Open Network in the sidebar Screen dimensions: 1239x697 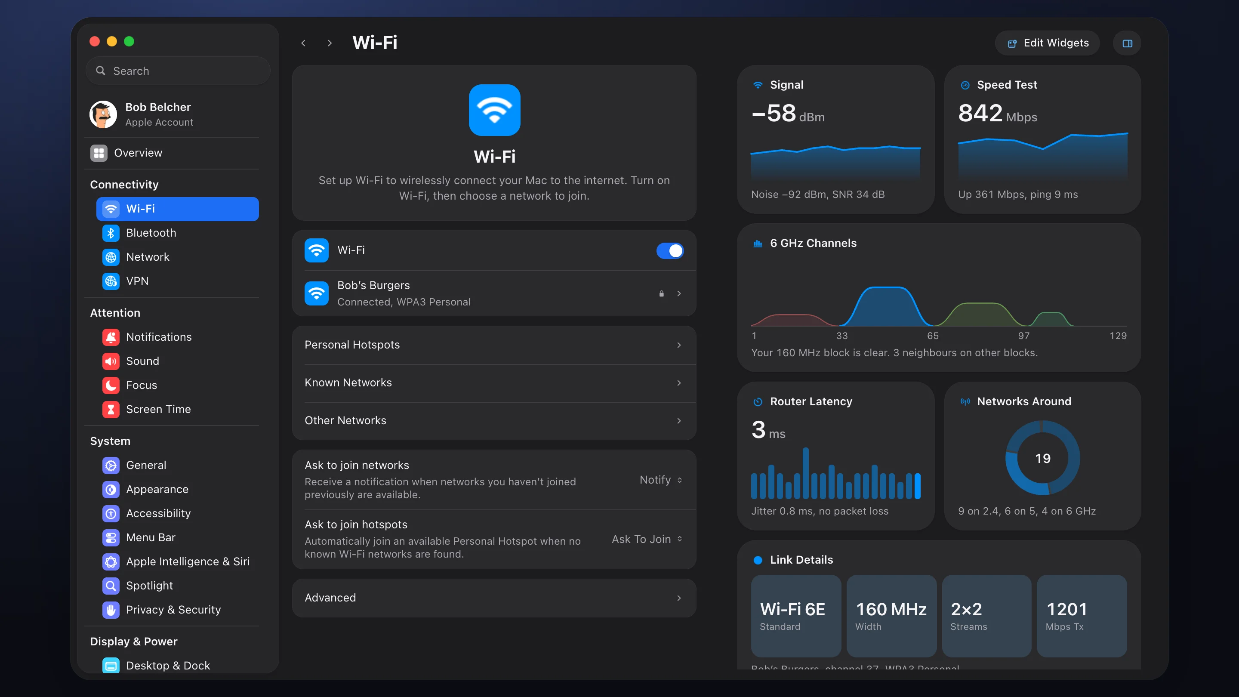(x=178, y=257)
